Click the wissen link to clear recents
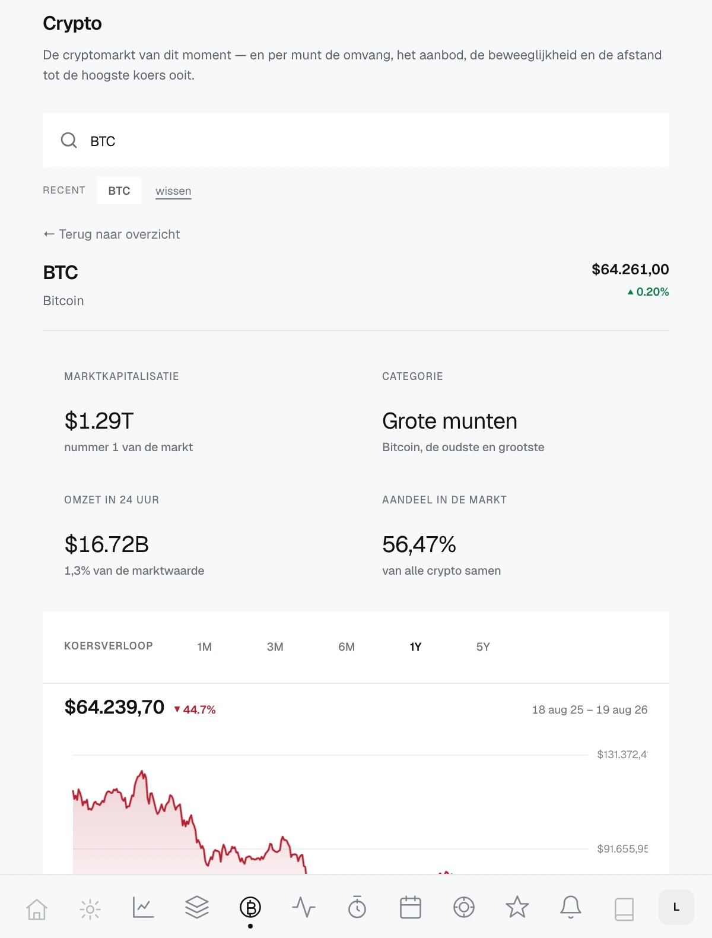Image resolution: width=712 pixels, height=938 pixels. point(173,191)
